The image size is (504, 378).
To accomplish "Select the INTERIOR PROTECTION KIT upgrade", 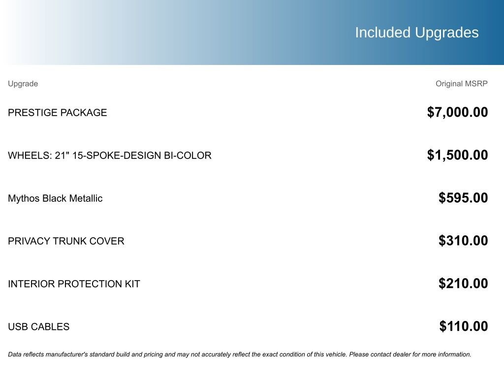I will (x=74, y=284).
